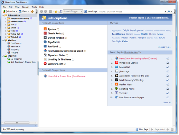Screen dimensions: 179x135
Task: Select the RSS (Title) watch
Action: pos(15,49)
